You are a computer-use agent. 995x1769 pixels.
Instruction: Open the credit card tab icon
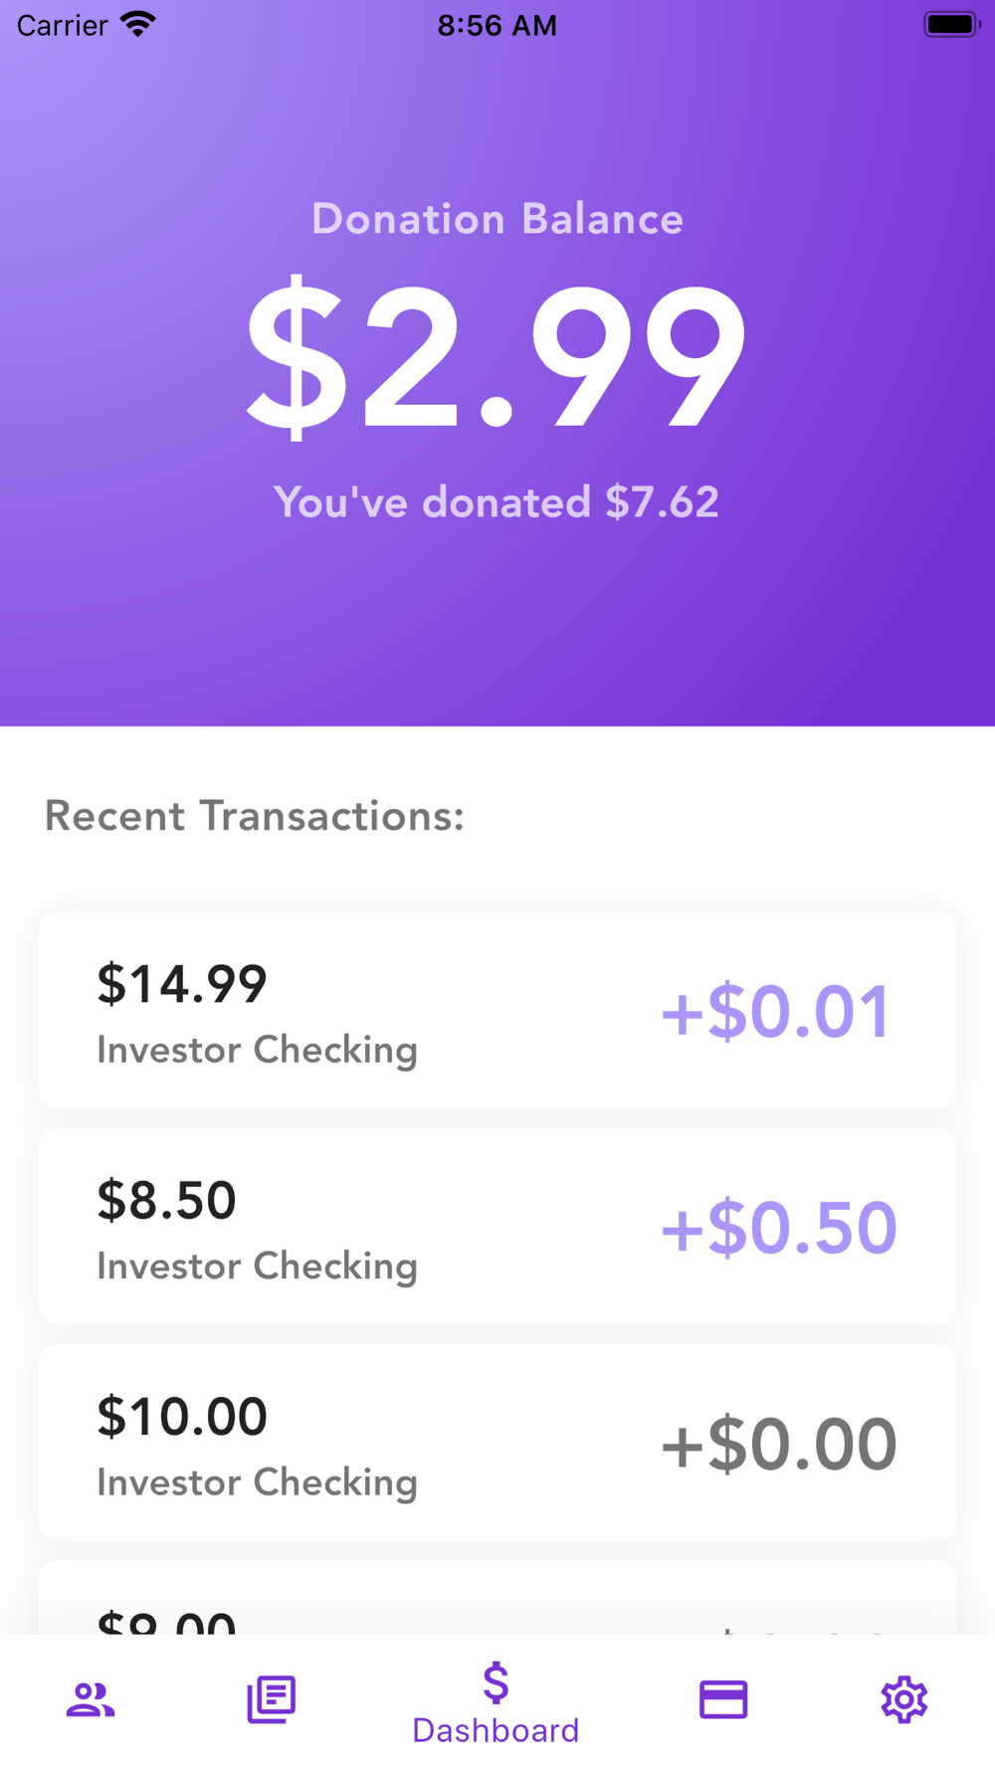click(x=723, y=1699)
